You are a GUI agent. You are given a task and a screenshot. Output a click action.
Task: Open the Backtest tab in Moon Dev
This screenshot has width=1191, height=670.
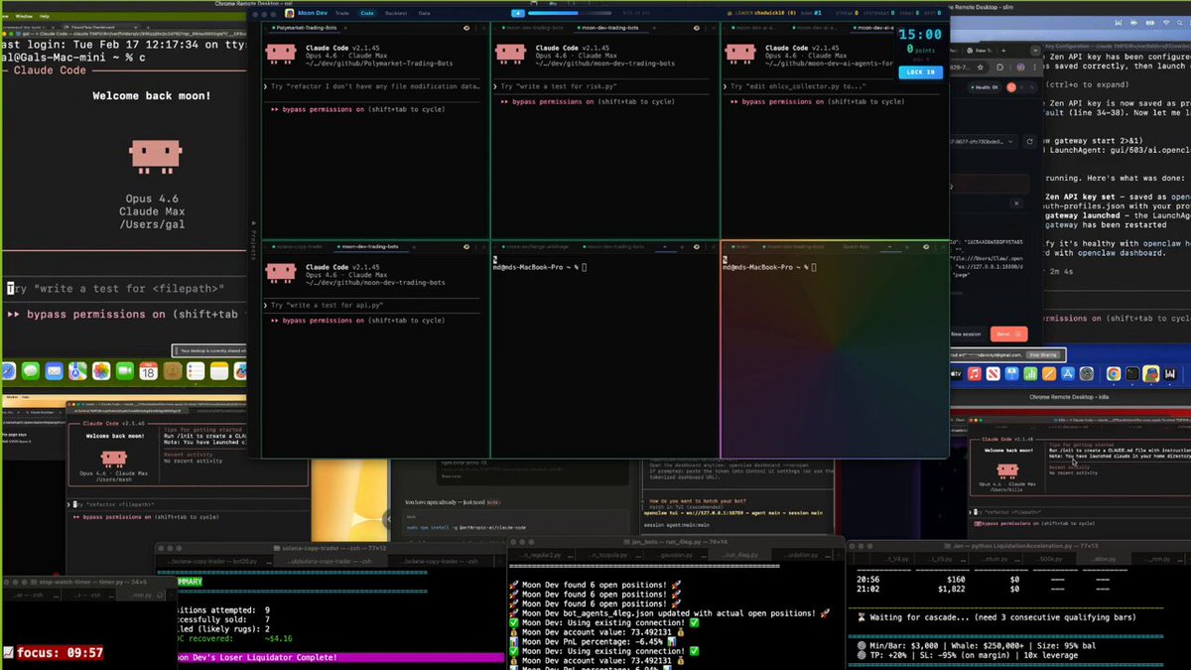396,13
